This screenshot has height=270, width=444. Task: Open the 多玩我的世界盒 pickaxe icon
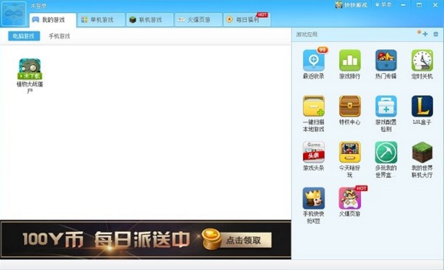(386, 152)
